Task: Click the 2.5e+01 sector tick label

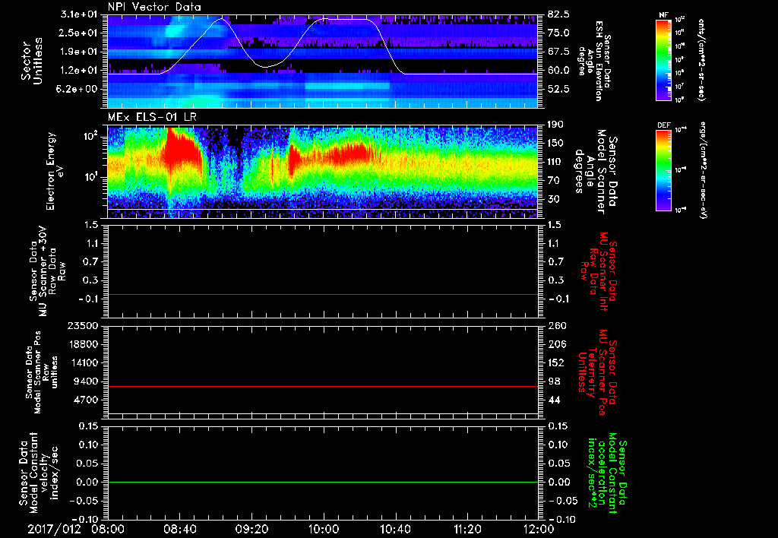Action: click(x=78, y=33)
